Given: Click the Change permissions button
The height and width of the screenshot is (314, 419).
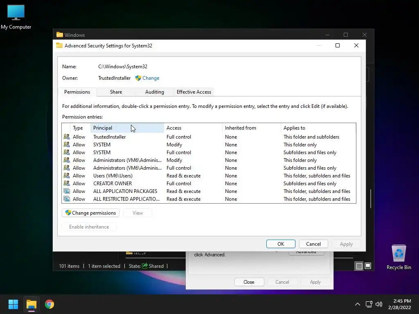Looking at the screenshot, I should click(x=90, y=213).
